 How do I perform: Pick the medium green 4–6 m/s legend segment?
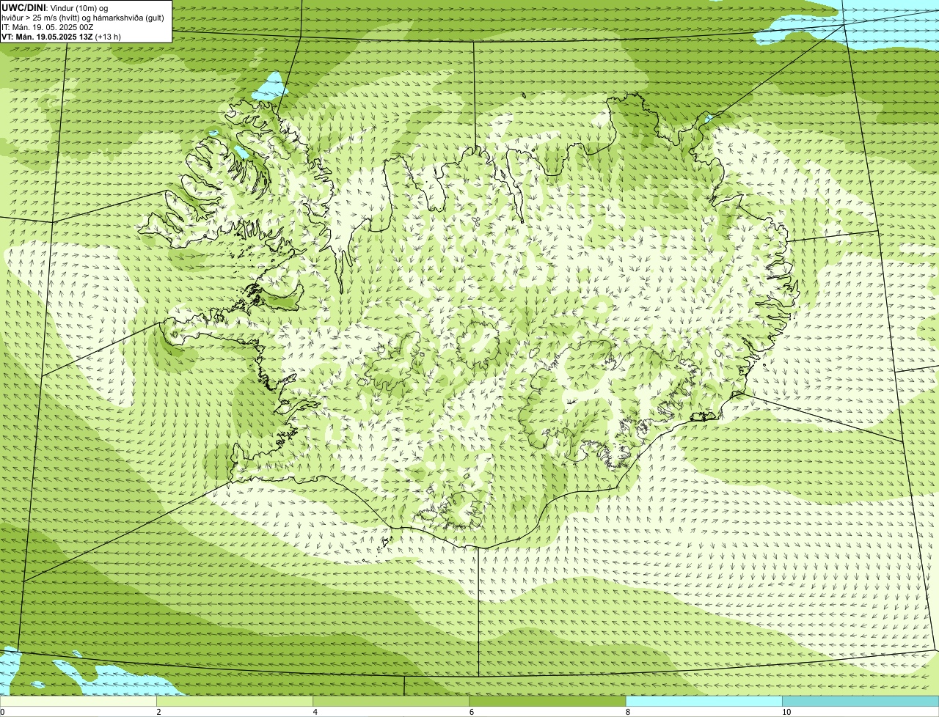(391, 701)
